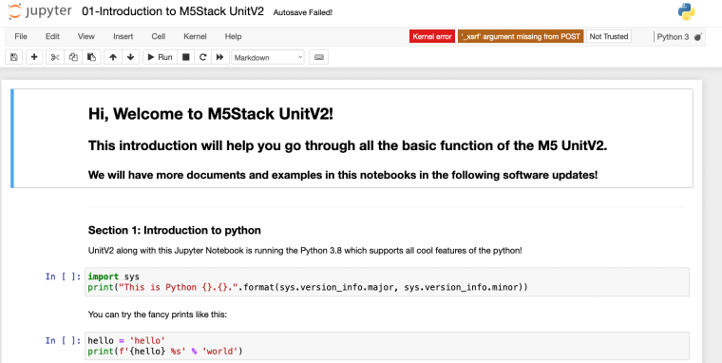This screenshot has height=363, width=722.
Task: Click the Python 3 kernel name
Action: (x=673, y=37)
